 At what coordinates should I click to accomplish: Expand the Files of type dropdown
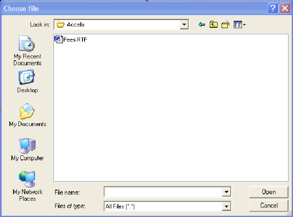226,206
